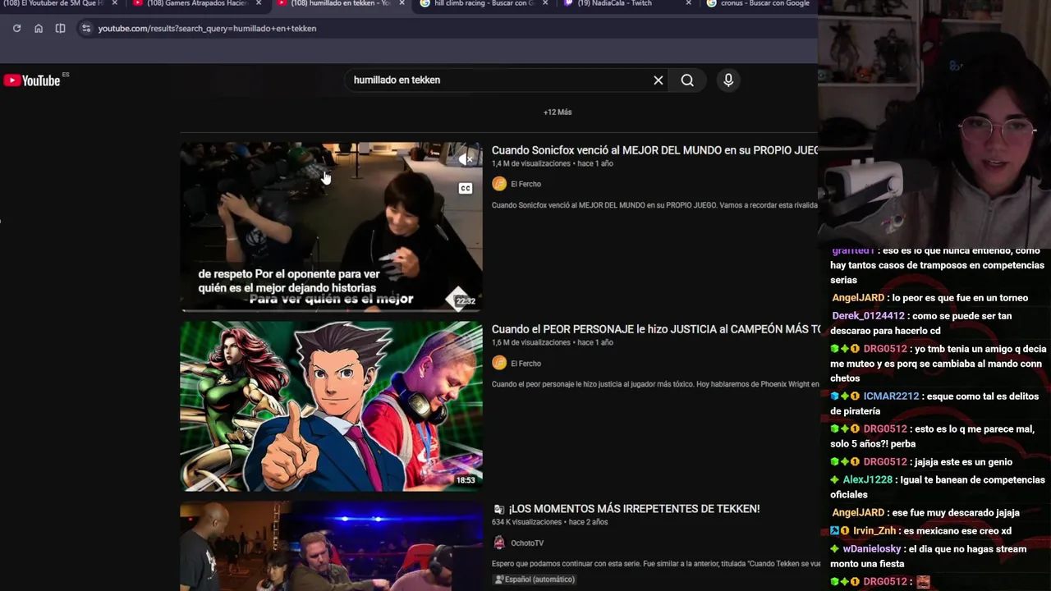Open 'LOS MOMENTOS MÁS IRREPETENTES DE TEKKEN' title
The width and height of the screenshot is (1051, 591).
point(634,509)
